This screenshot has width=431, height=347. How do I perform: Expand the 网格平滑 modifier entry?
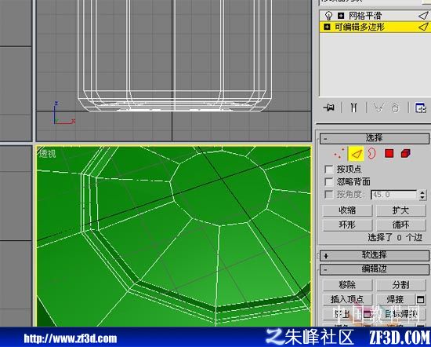point(341,16)
